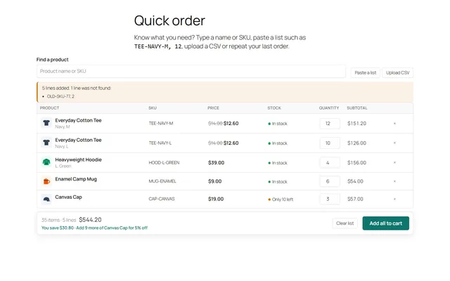Click the Heavyweight Hoodie product name

pos(78,159)
